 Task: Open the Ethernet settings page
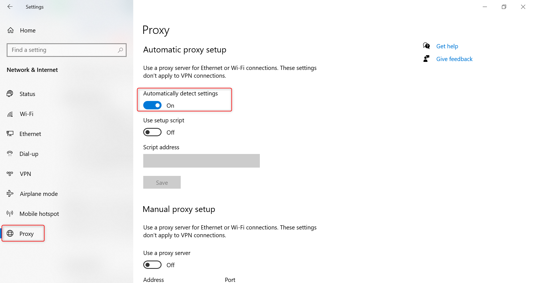point(30,134)
